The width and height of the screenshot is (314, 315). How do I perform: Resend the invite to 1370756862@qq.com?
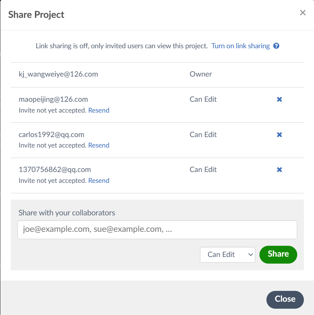click(x=99, y=180)
